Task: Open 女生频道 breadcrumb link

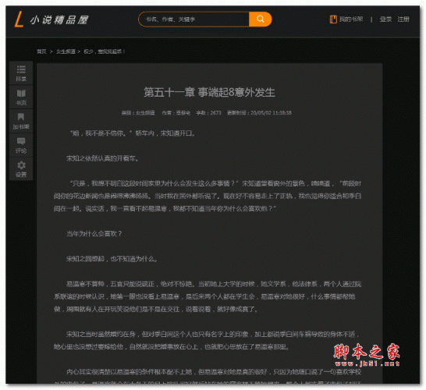Action: point(66,51)
